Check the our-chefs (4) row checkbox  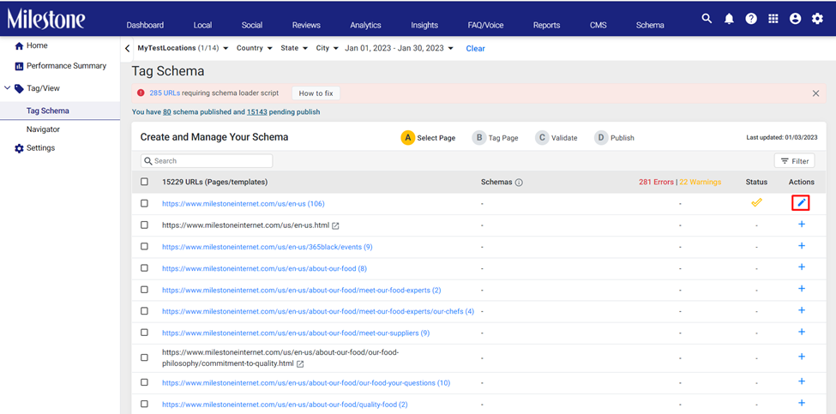point(145,310)
